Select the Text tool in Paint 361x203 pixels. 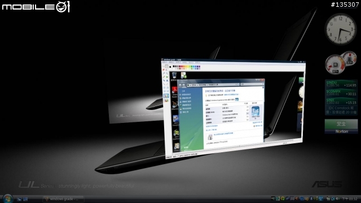pyautogui.click(x=167, y=80)
